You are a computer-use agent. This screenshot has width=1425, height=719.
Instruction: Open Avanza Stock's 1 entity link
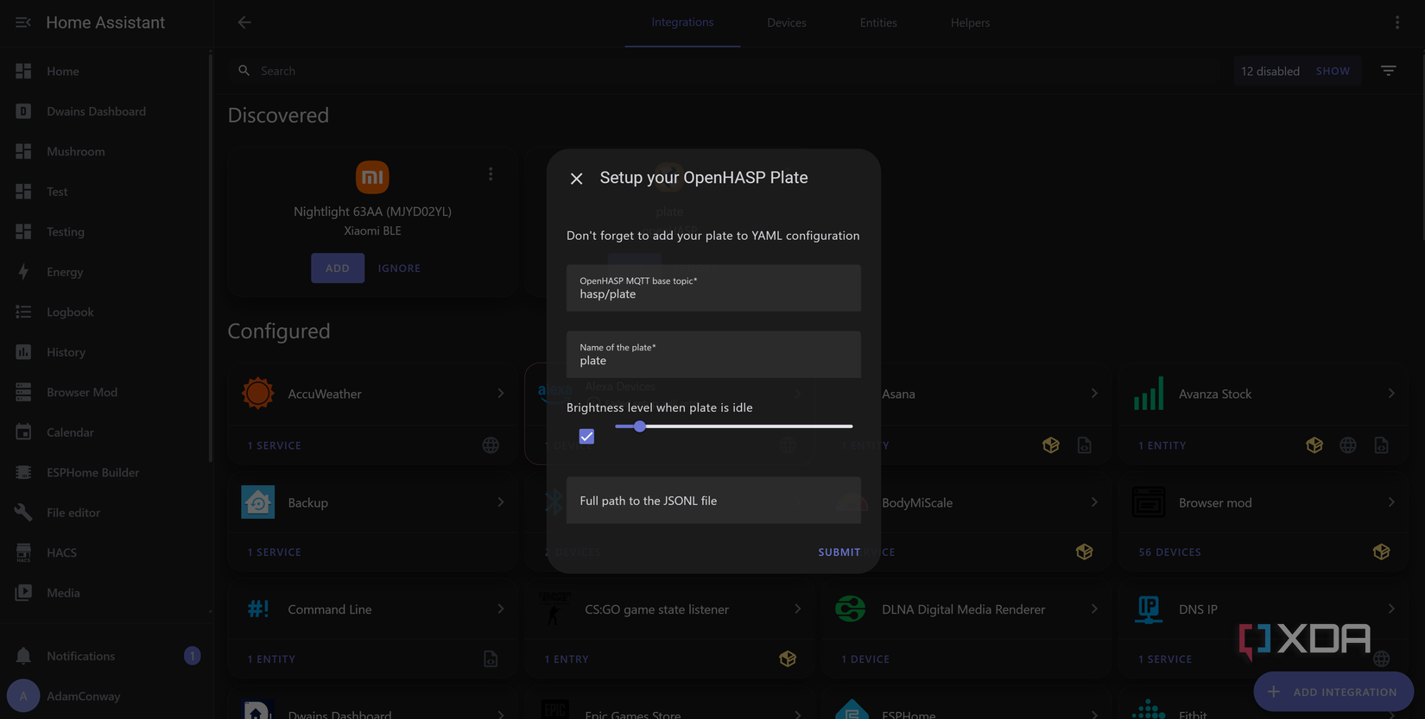pos(1162,445)
